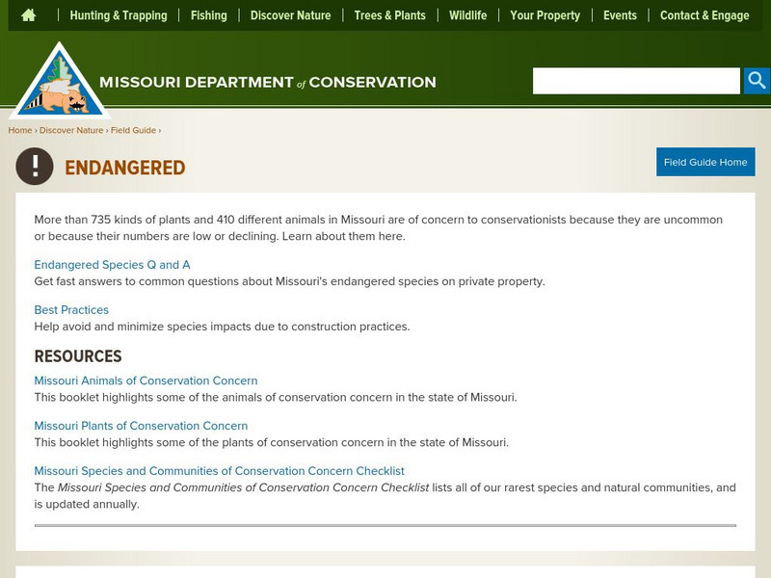
Task: Open Missouri Animals of Conservation Concern link
Action: (x=146, y=381)
